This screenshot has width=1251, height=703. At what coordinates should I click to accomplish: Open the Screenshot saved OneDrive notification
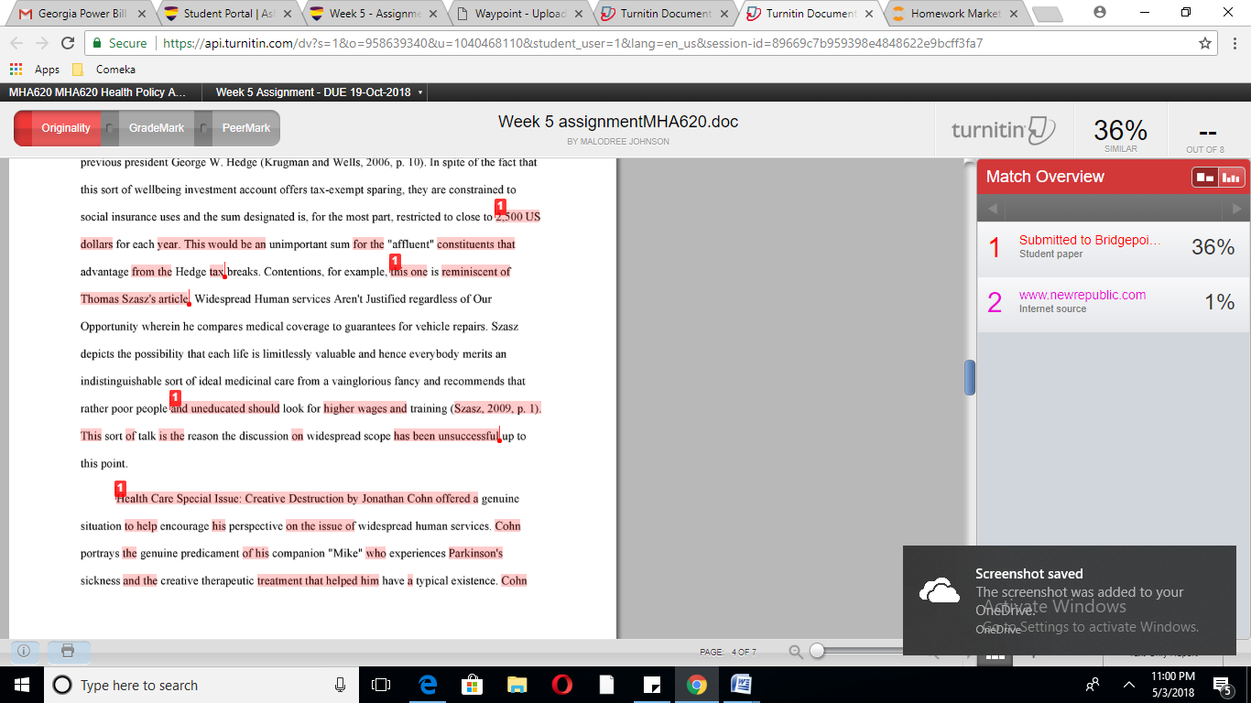1069,600
